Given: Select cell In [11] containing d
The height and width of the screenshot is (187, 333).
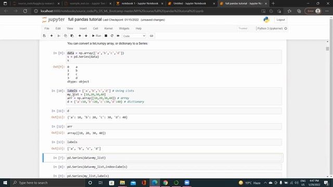Looking at the screenshot, I should tap(174, 111).
